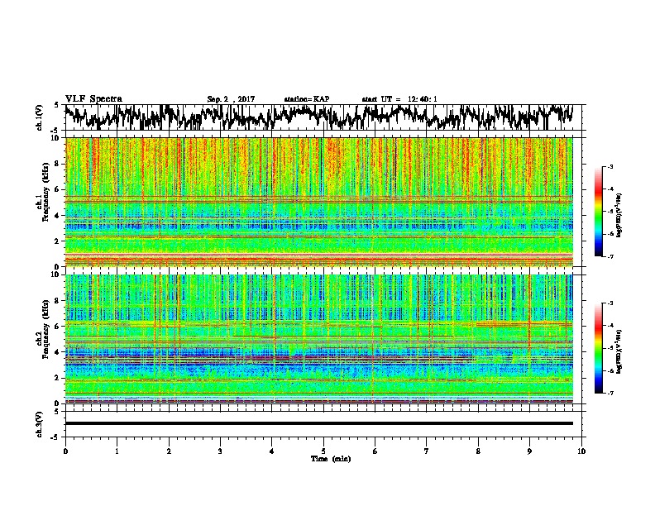Click the ch.3 flat black trace
Screen dimensions: 655x506
click(318, 423)
